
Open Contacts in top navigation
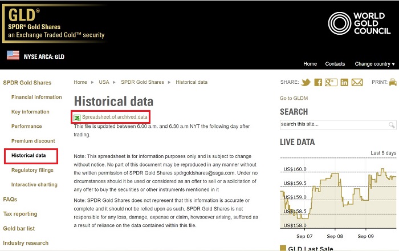(335, 64)
